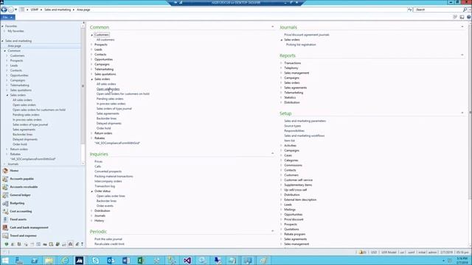Viewport: 472px width, 265px height.
Task: Click the back navigation arrow button
Action: click(x=4, y=10)
